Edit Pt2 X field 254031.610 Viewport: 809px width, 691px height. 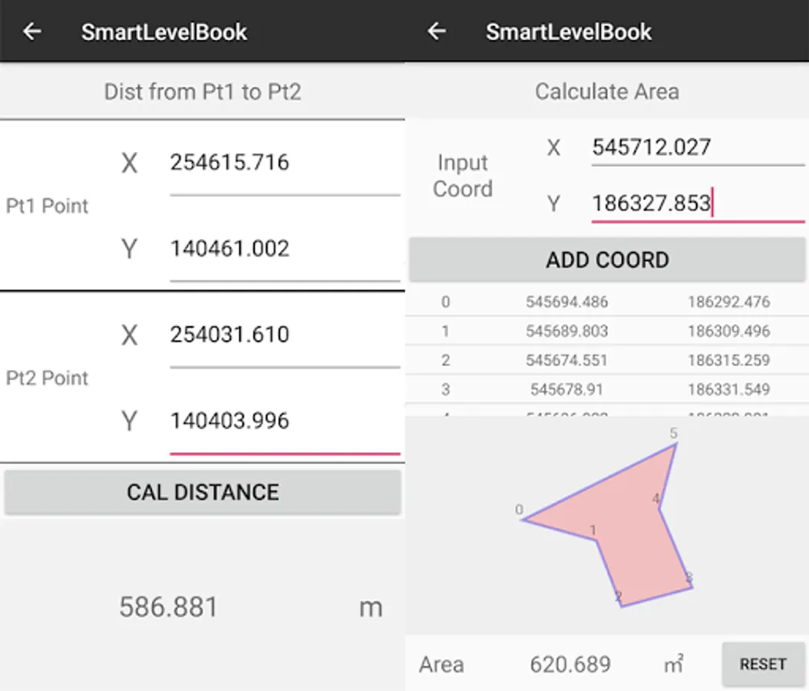[285, 335]
